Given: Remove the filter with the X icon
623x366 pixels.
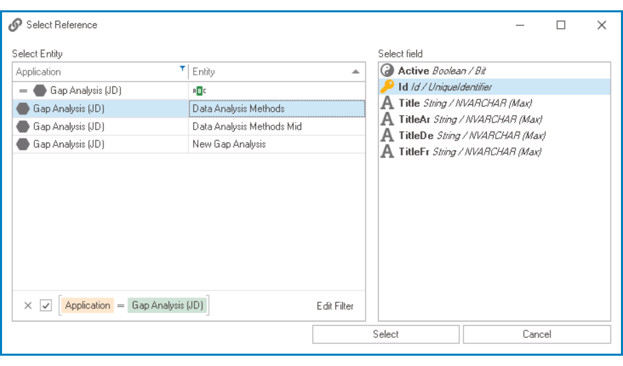Looking at the screenshot, I should 28,306.
